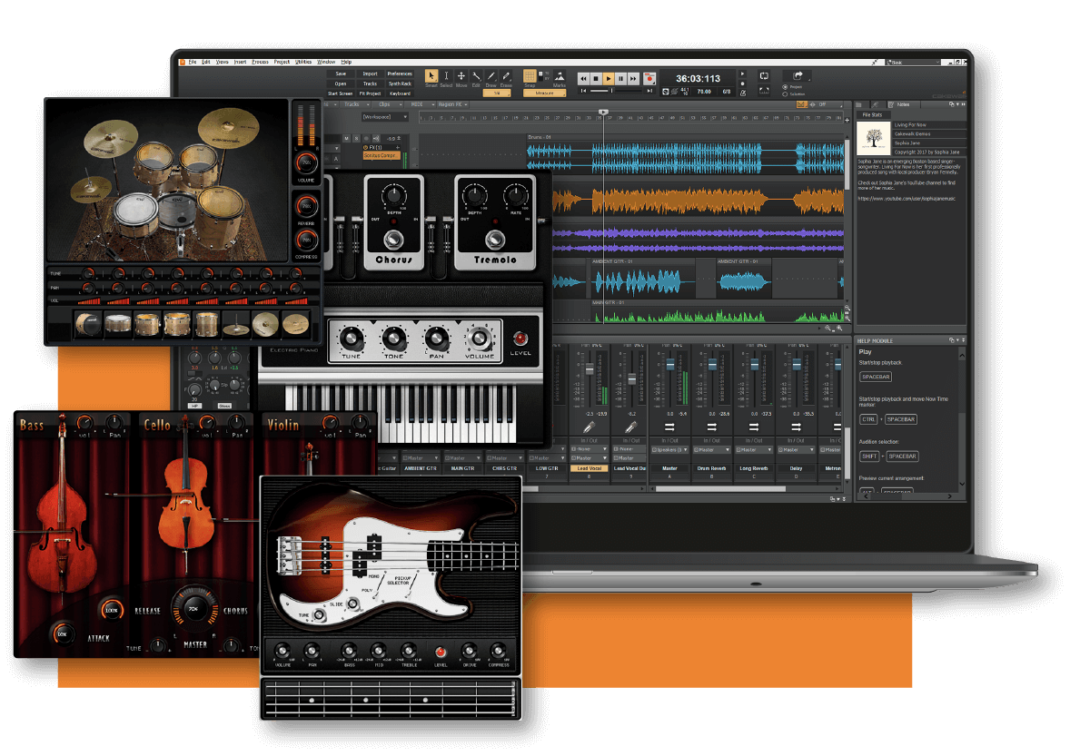Click the kick drum pad thumbnail
The image size is (1090, 756).
point(88,323)
